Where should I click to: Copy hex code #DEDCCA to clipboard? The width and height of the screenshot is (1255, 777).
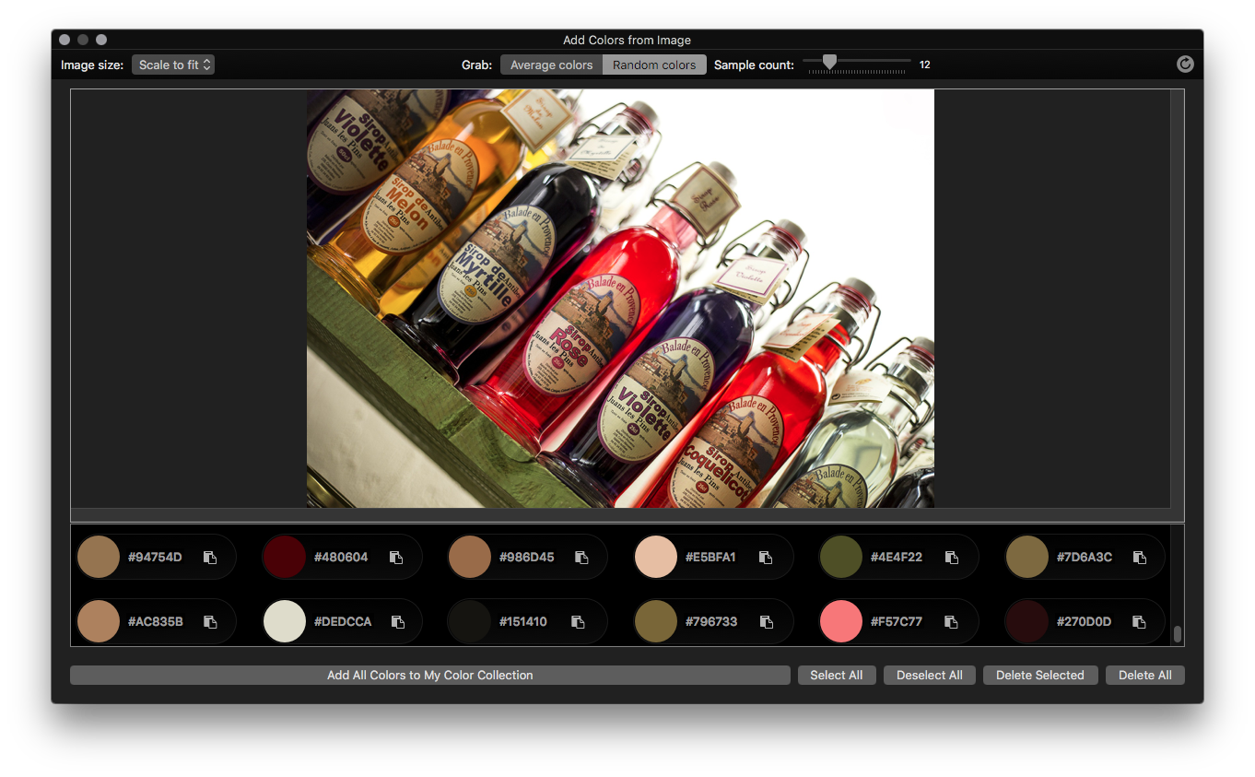[398, 622]
